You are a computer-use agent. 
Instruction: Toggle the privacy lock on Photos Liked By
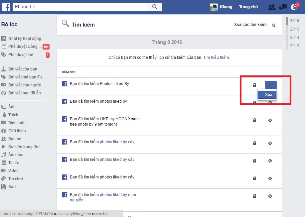pos(254,85)
